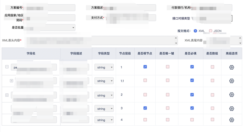The image size is (243, 132).
Task: Check 是否必填 for node level 4
Action: (x=192, y=120)
